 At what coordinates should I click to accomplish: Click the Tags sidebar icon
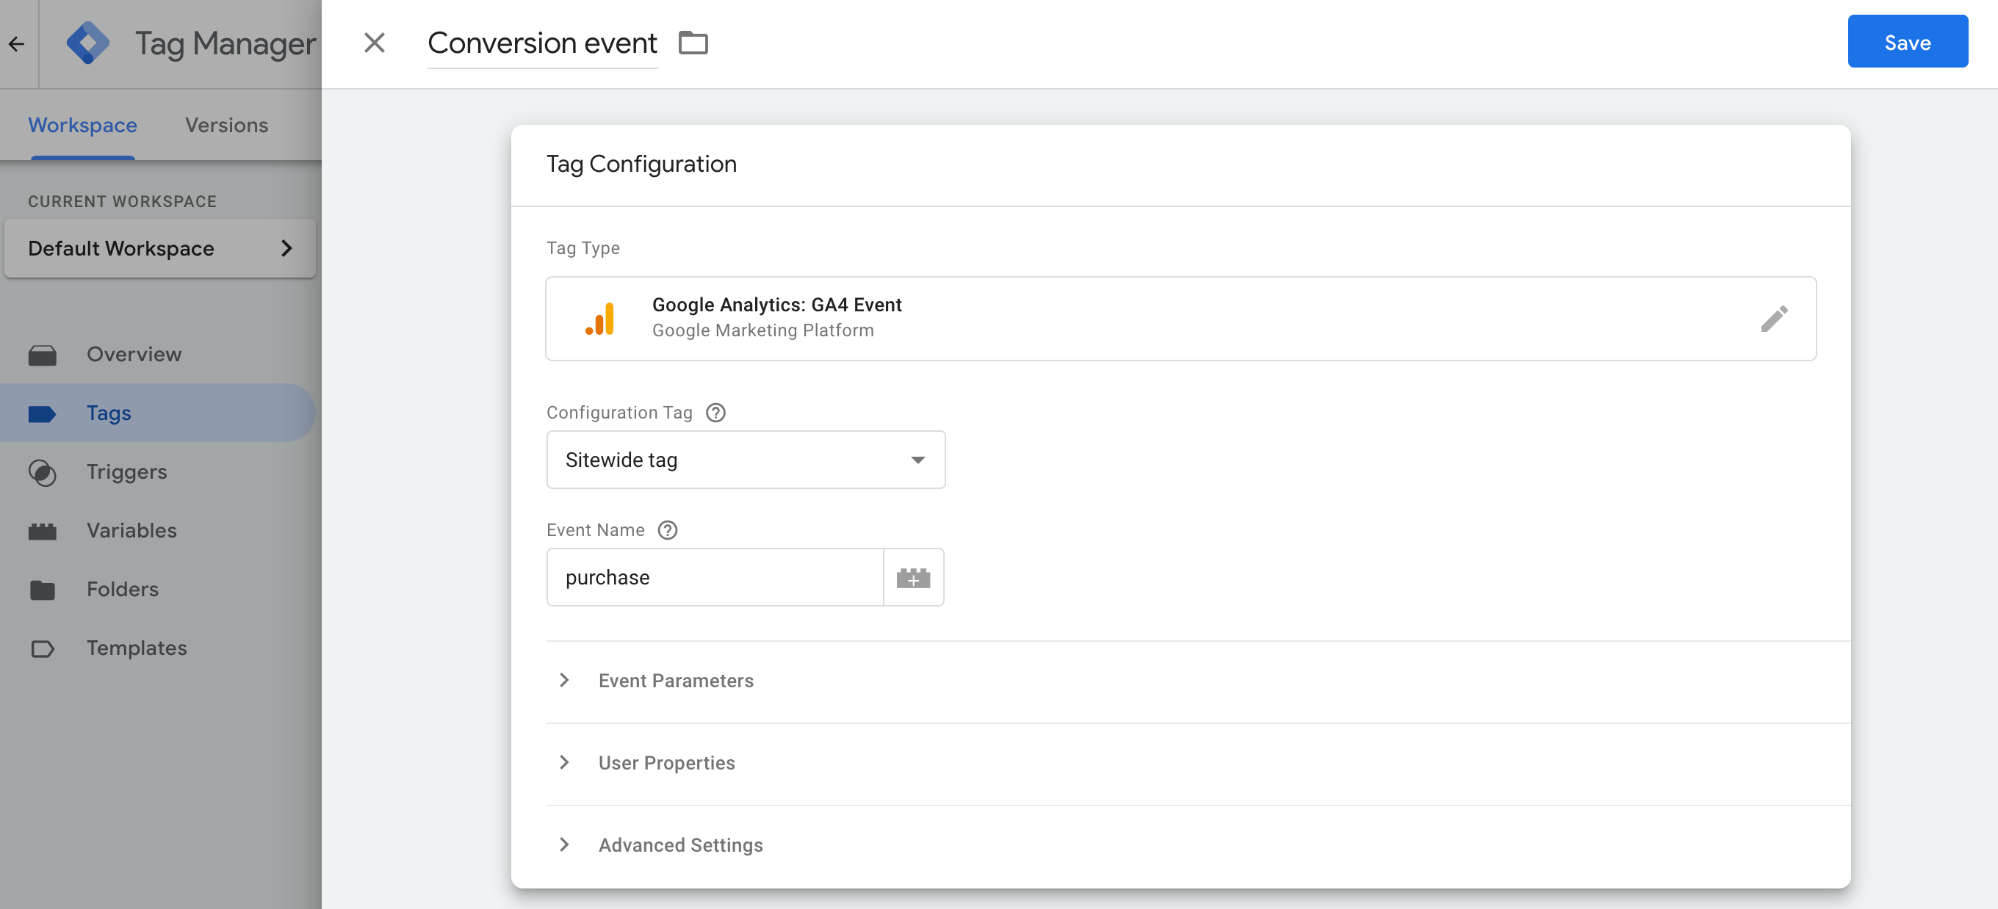tap(45, 411)
